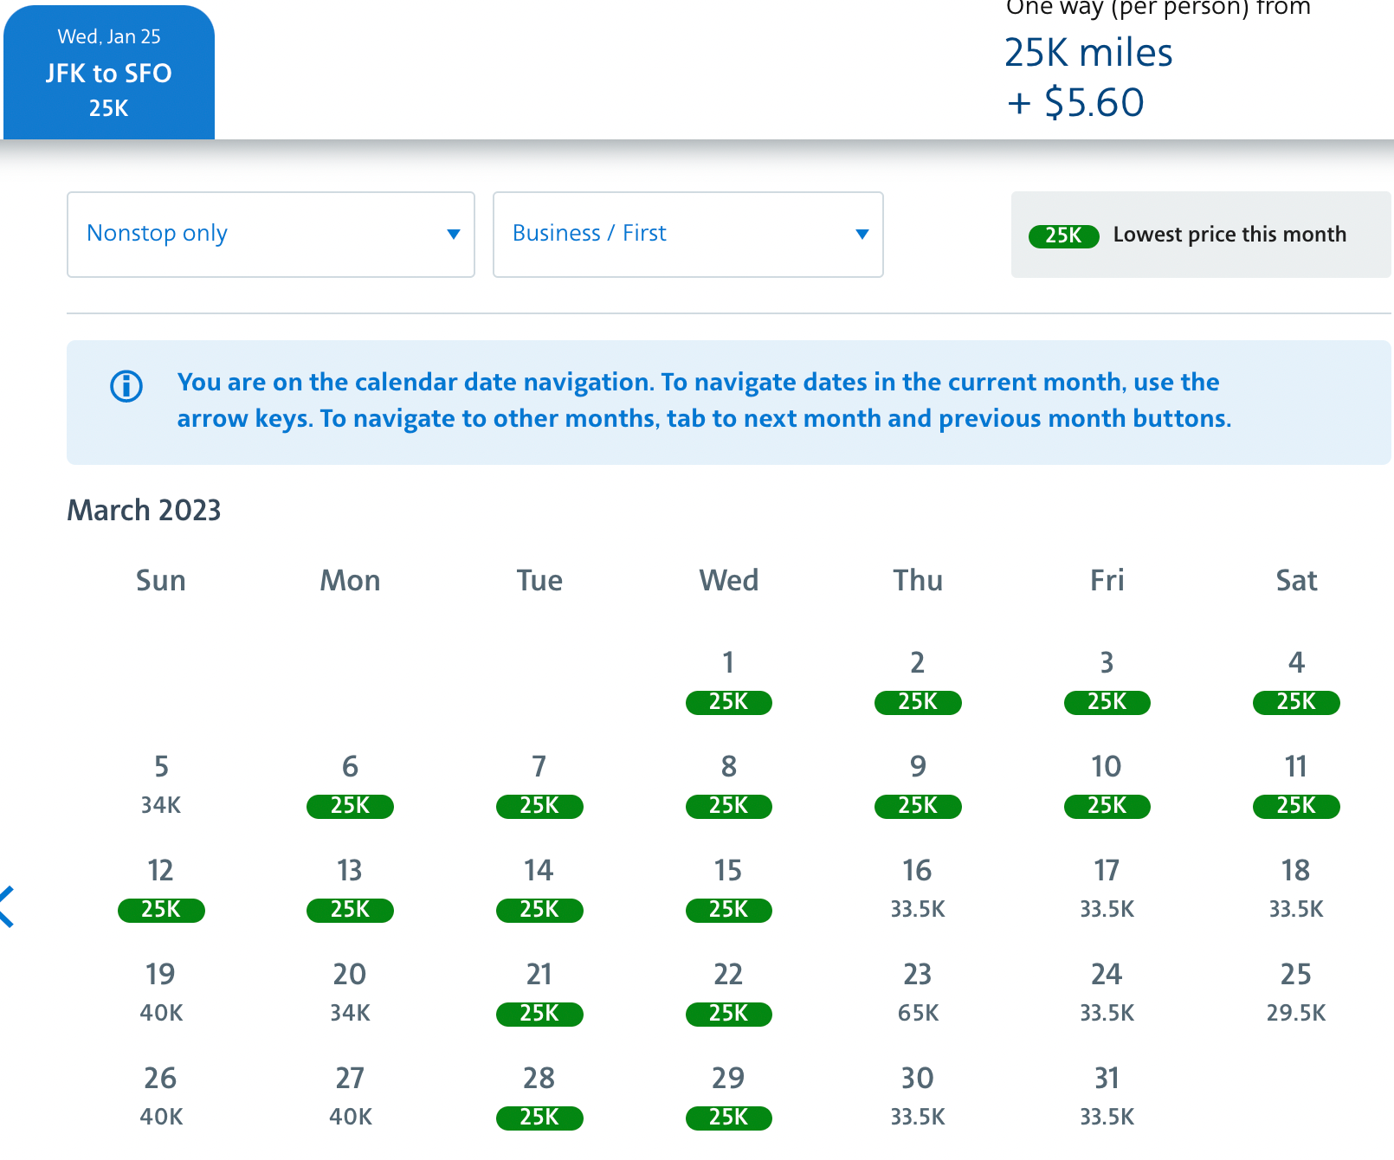1394x1160 pixels.
Task: Select March 25 priced at 29.5K miles
Action: click(x=1296, y=991)
